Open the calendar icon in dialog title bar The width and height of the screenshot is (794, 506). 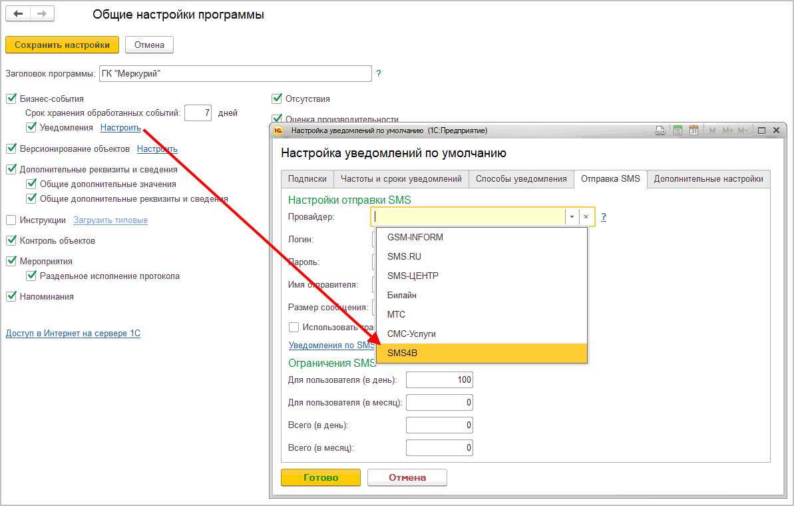694,130
